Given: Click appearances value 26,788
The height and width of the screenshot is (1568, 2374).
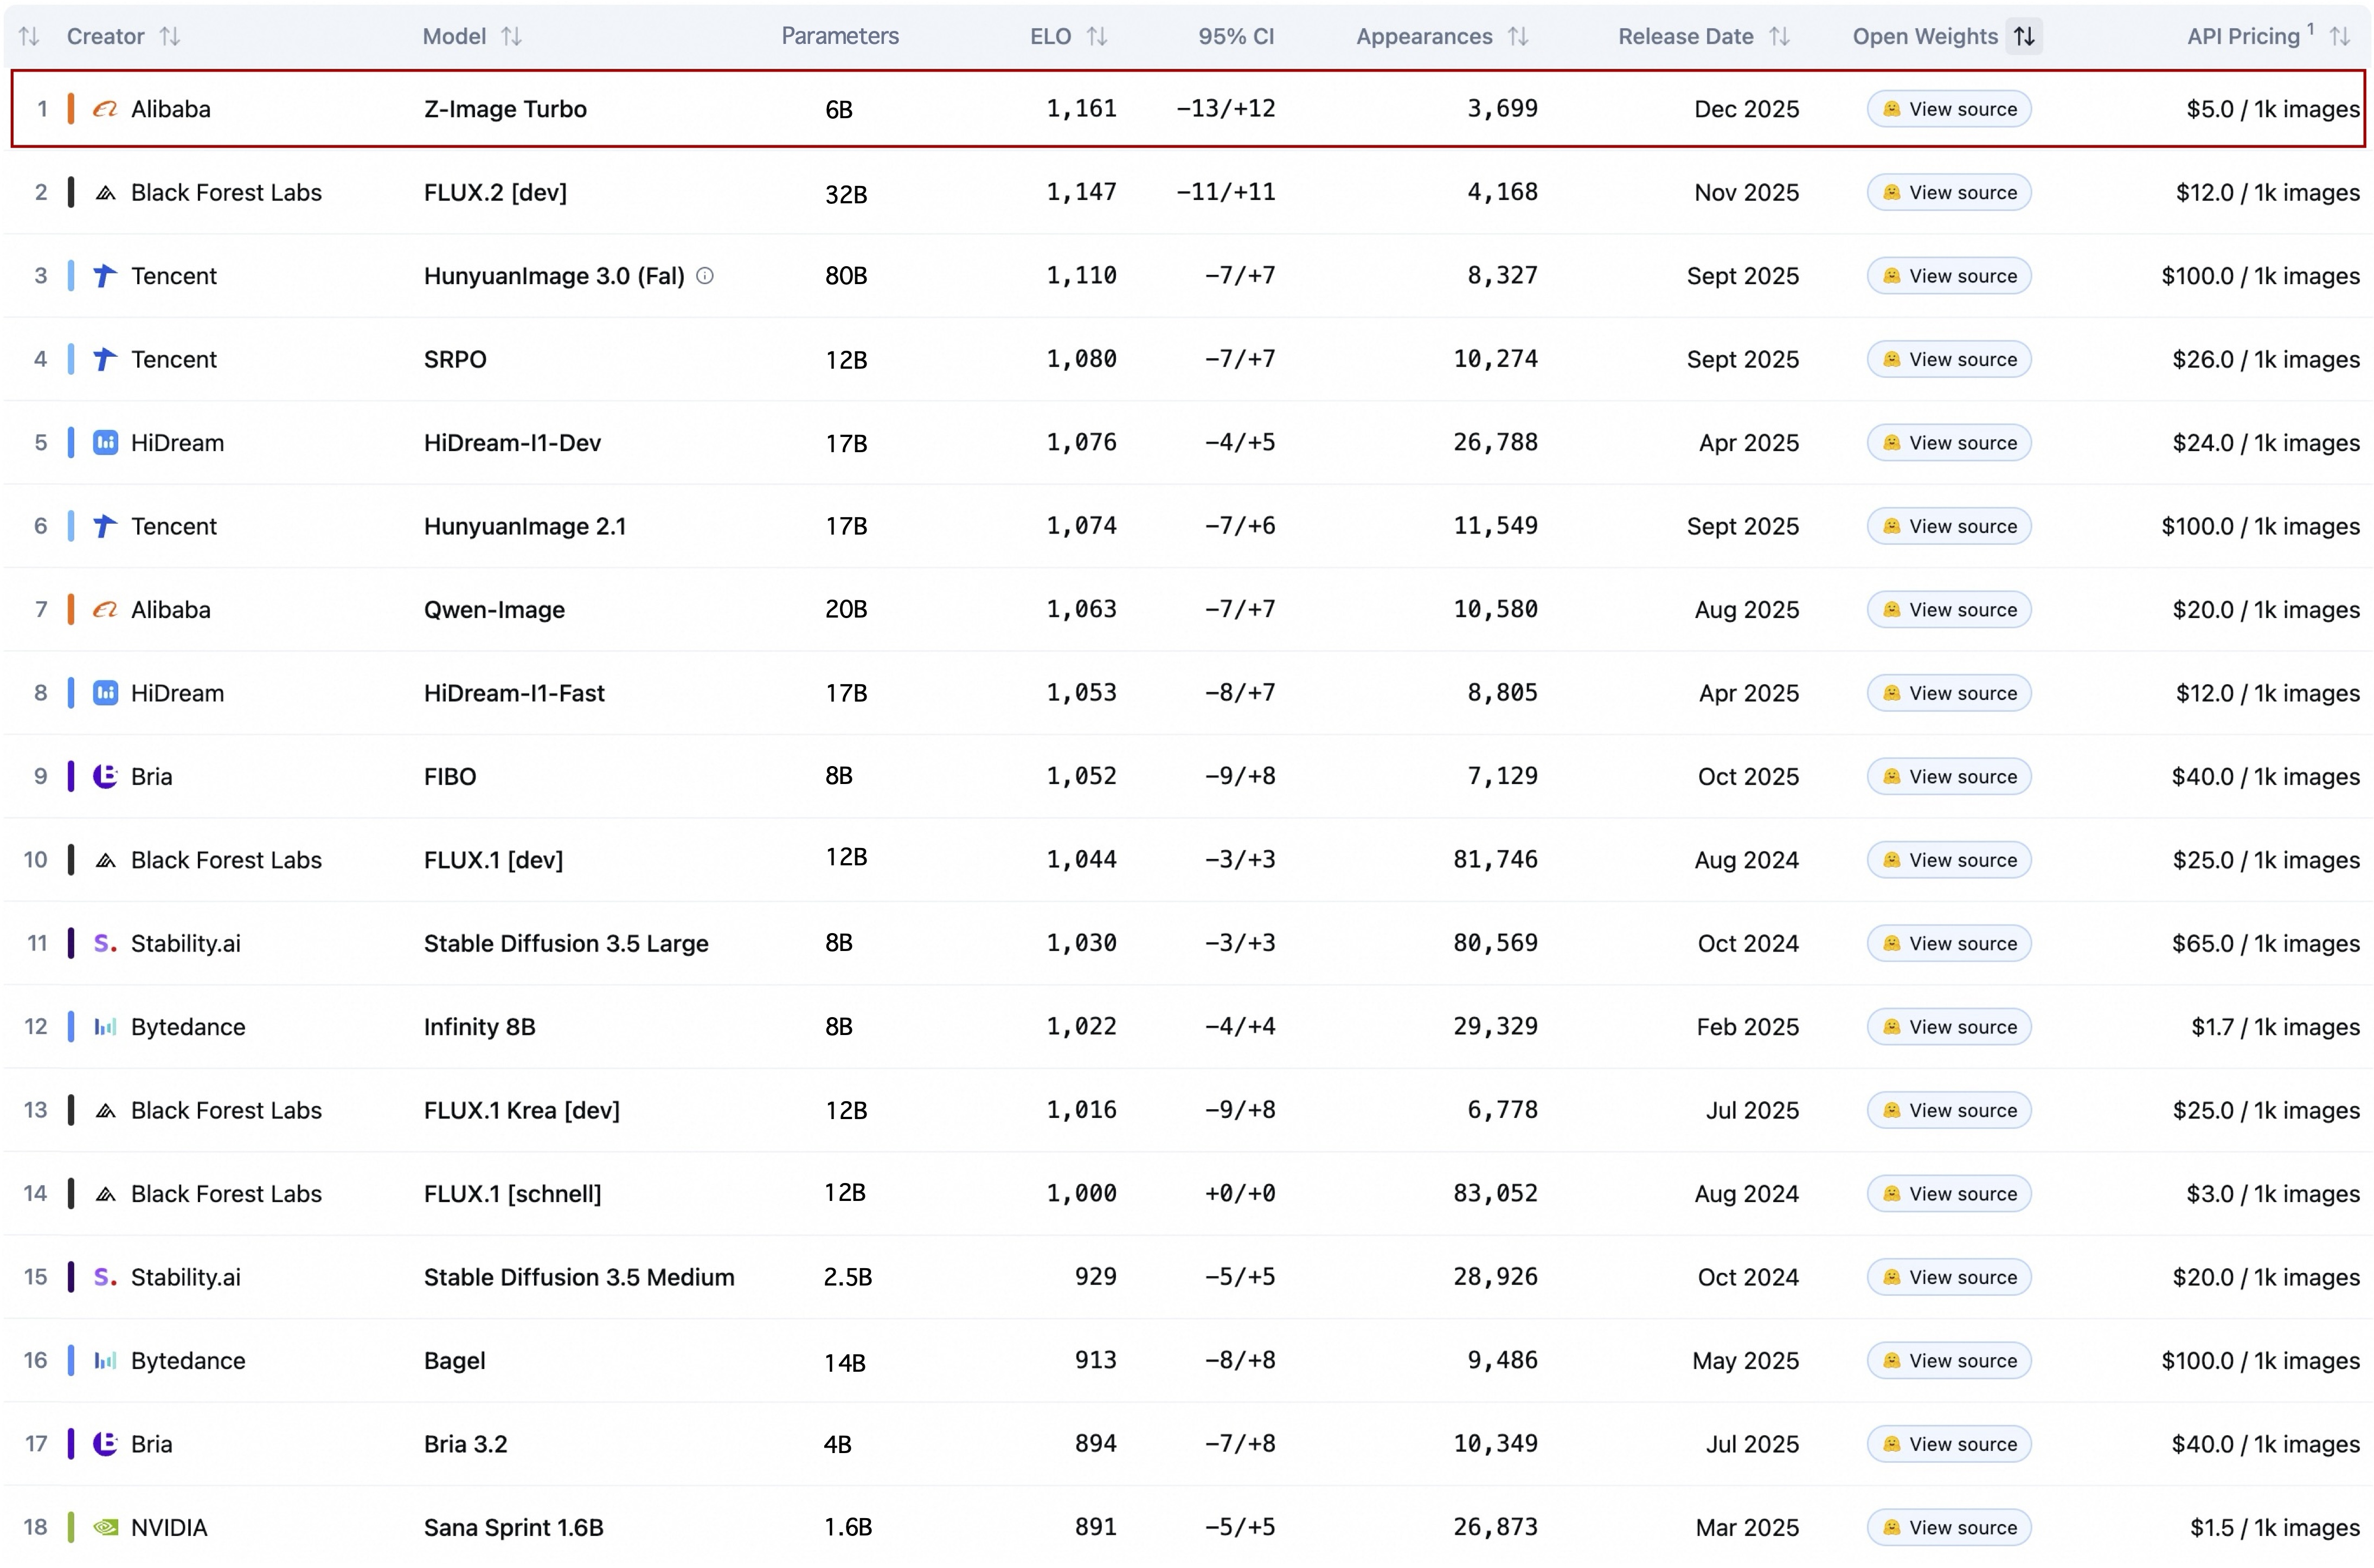Looking at the screenshot, I should point(1495,443).
